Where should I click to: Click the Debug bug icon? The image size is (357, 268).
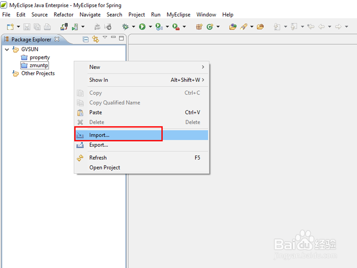point(125,27)
